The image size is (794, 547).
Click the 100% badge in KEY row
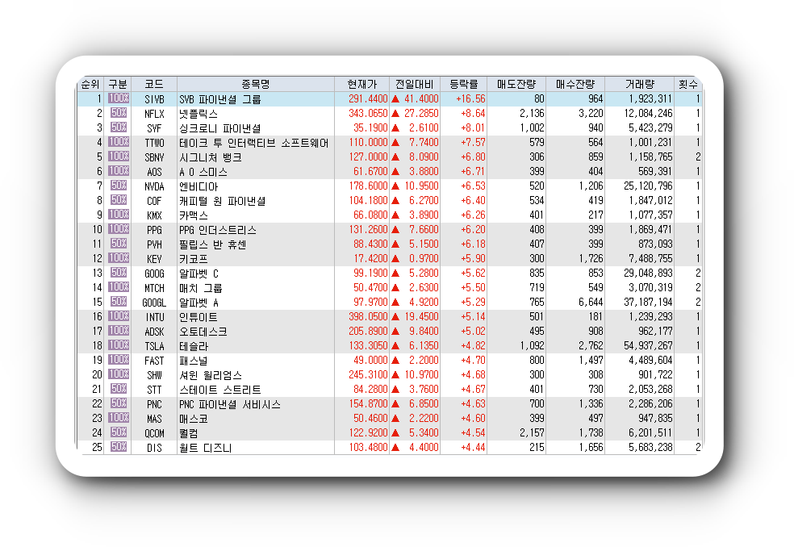pyautogui.click(x=119, y=258)
